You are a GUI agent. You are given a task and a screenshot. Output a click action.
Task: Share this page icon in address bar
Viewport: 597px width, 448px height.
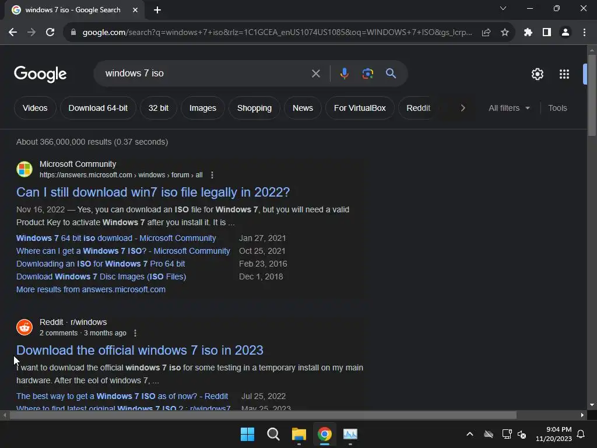pos(486,33)
